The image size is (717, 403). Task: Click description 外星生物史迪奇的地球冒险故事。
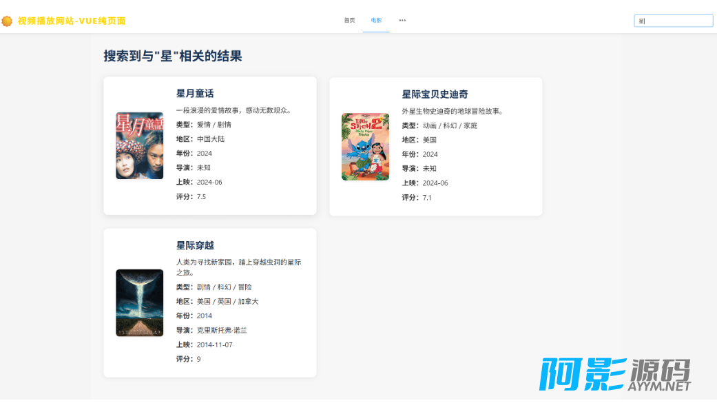click(x=453, y=111)
